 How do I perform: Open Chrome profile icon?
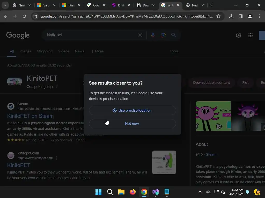click(250, 16)
